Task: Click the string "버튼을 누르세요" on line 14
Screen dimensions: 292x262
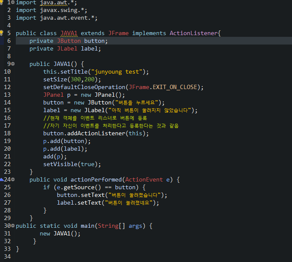Action: (x=137, y=103)
